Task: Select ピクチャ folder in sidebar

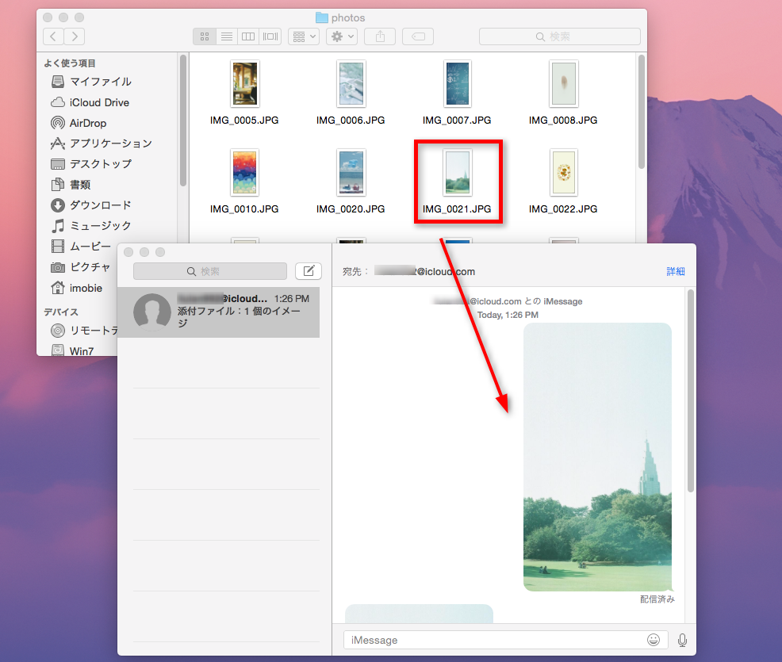Action: (90, 267)
